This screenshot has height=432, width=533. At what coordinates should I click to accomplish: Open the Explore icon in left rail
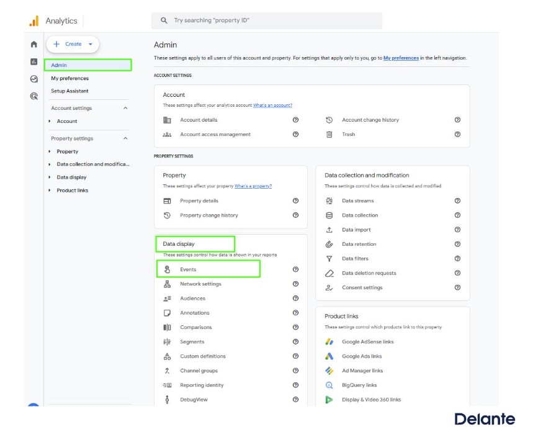pos(34,79)
